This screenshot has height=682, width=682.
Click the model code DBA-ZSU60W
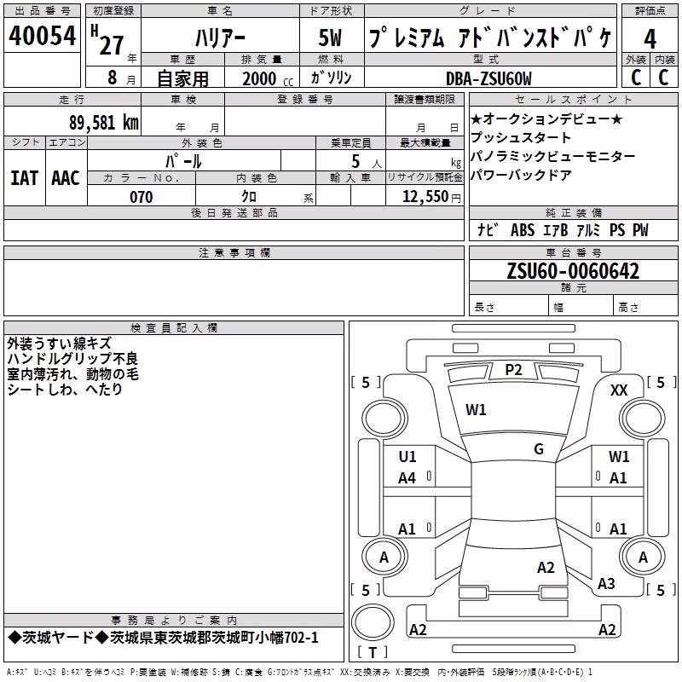pos(488,78)
